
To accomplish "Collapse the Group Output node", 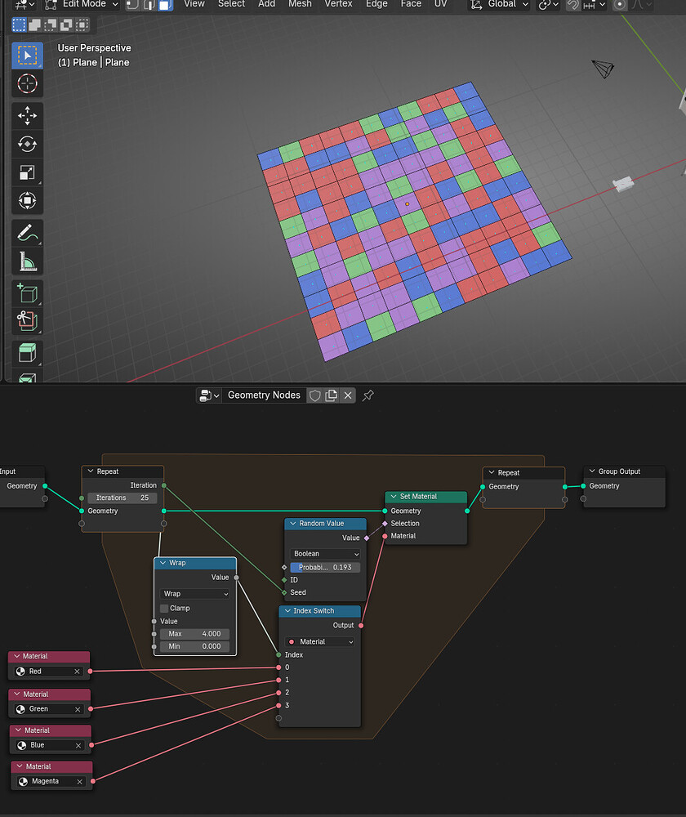I will tap(592, 471).
